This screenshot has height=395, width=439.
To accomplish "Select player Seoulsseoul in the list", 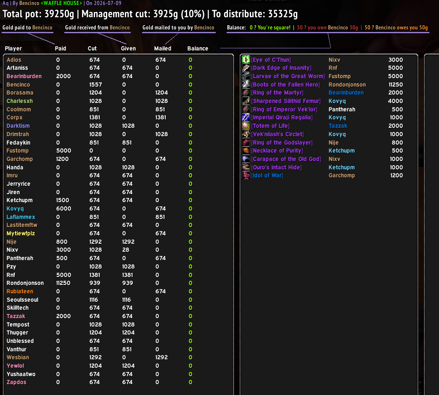I will (x=22, y=300).
